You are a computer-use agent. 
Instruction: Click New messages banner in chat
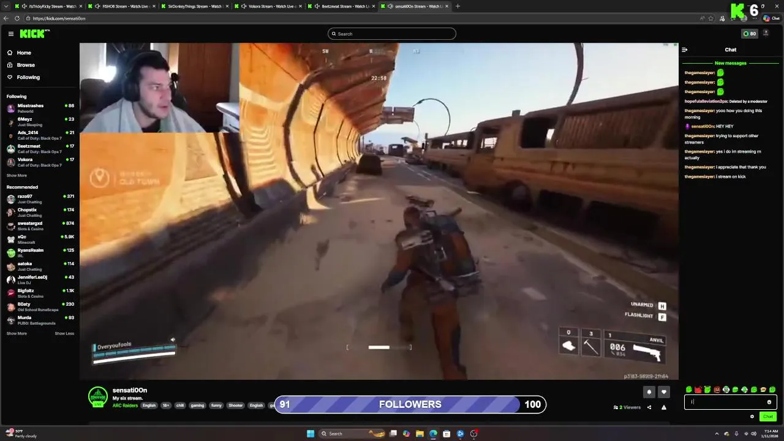click(x=731, y=63)
